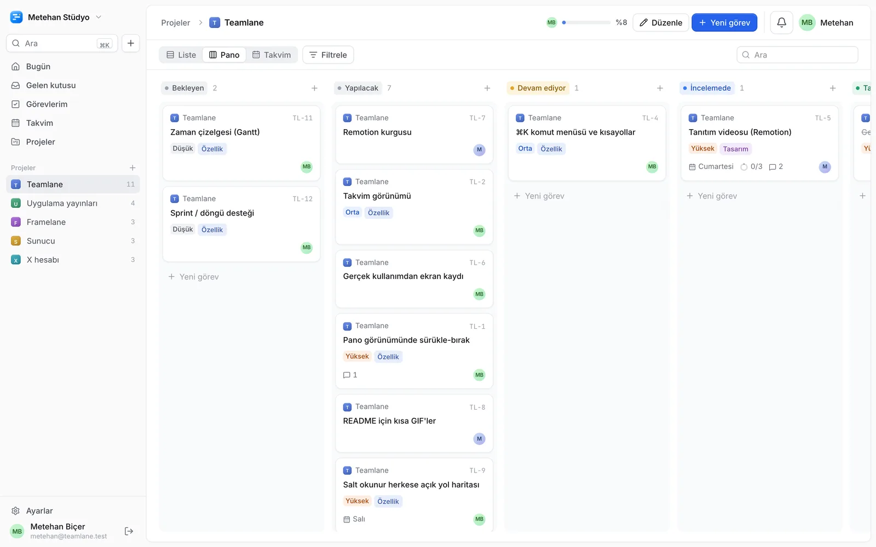Add task to Yapılacak column header plus

click(x=487, y=88)
